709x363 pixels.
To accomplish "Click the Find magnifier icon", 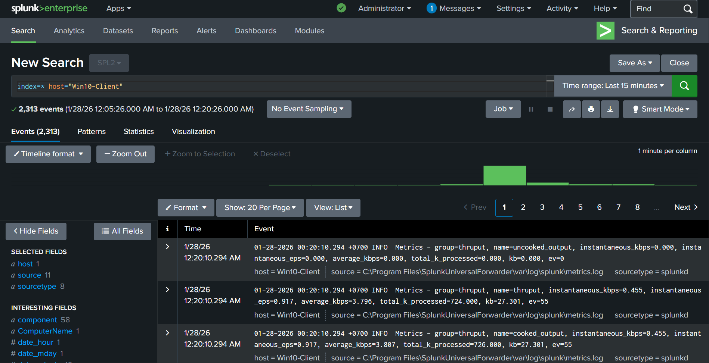I will tap(688, 9).
